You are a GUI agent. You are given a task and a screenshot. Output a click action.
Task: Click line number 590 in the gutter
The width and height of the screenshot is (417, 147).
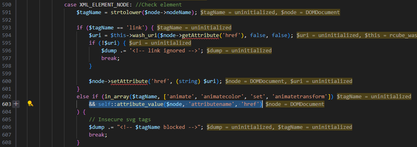[7, 5]
